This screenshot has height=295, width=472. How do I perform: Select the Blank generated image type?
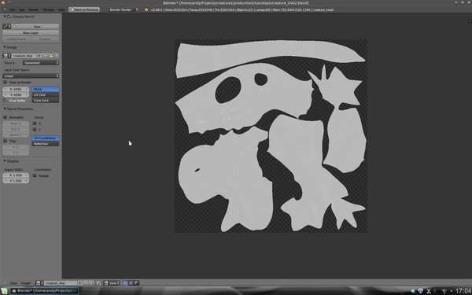pos(46,89)
